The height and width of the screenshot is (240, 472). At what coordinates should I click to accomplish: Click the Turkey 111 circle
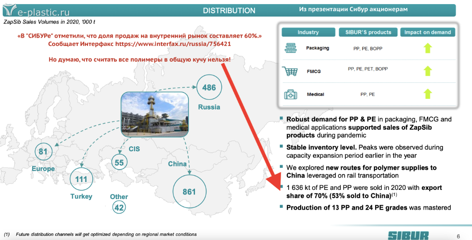pos(81,179)
